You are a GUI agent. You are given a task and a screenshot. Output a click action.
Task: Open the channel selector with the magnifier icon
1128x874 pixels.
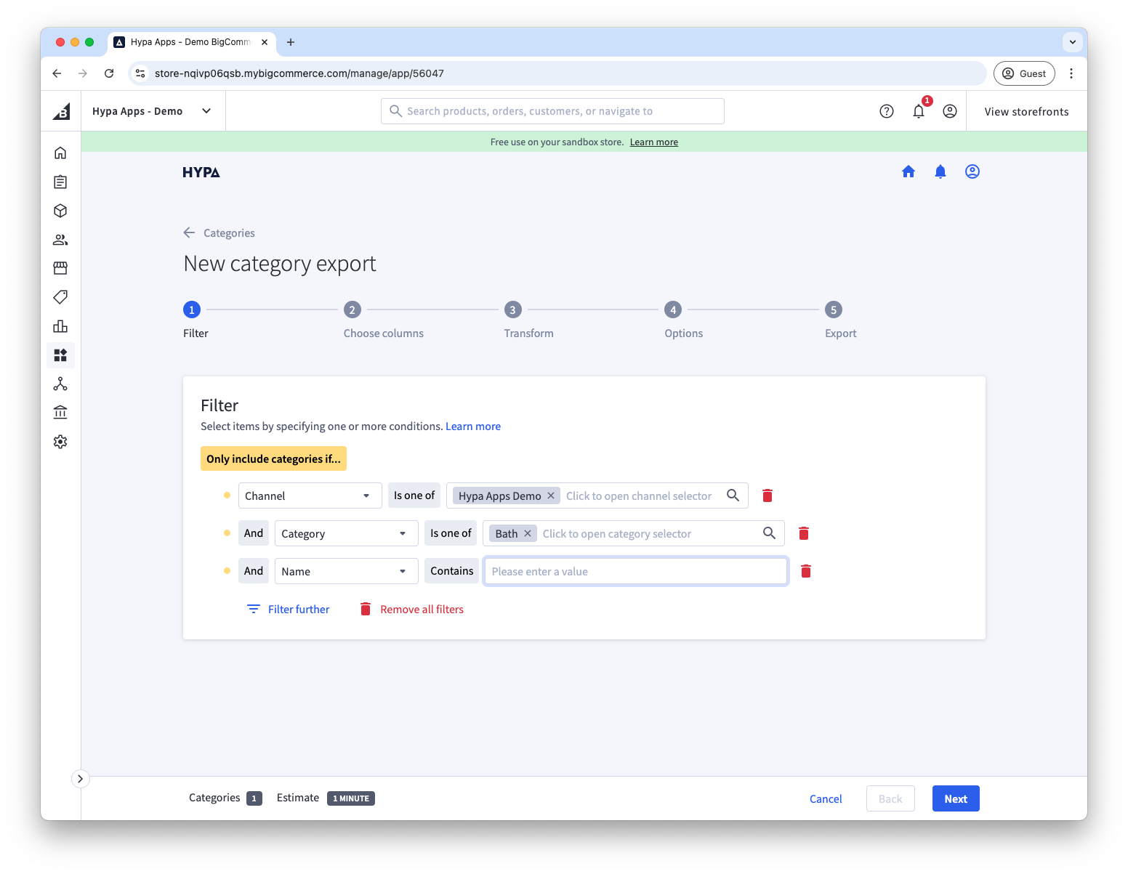coord(733,495)
